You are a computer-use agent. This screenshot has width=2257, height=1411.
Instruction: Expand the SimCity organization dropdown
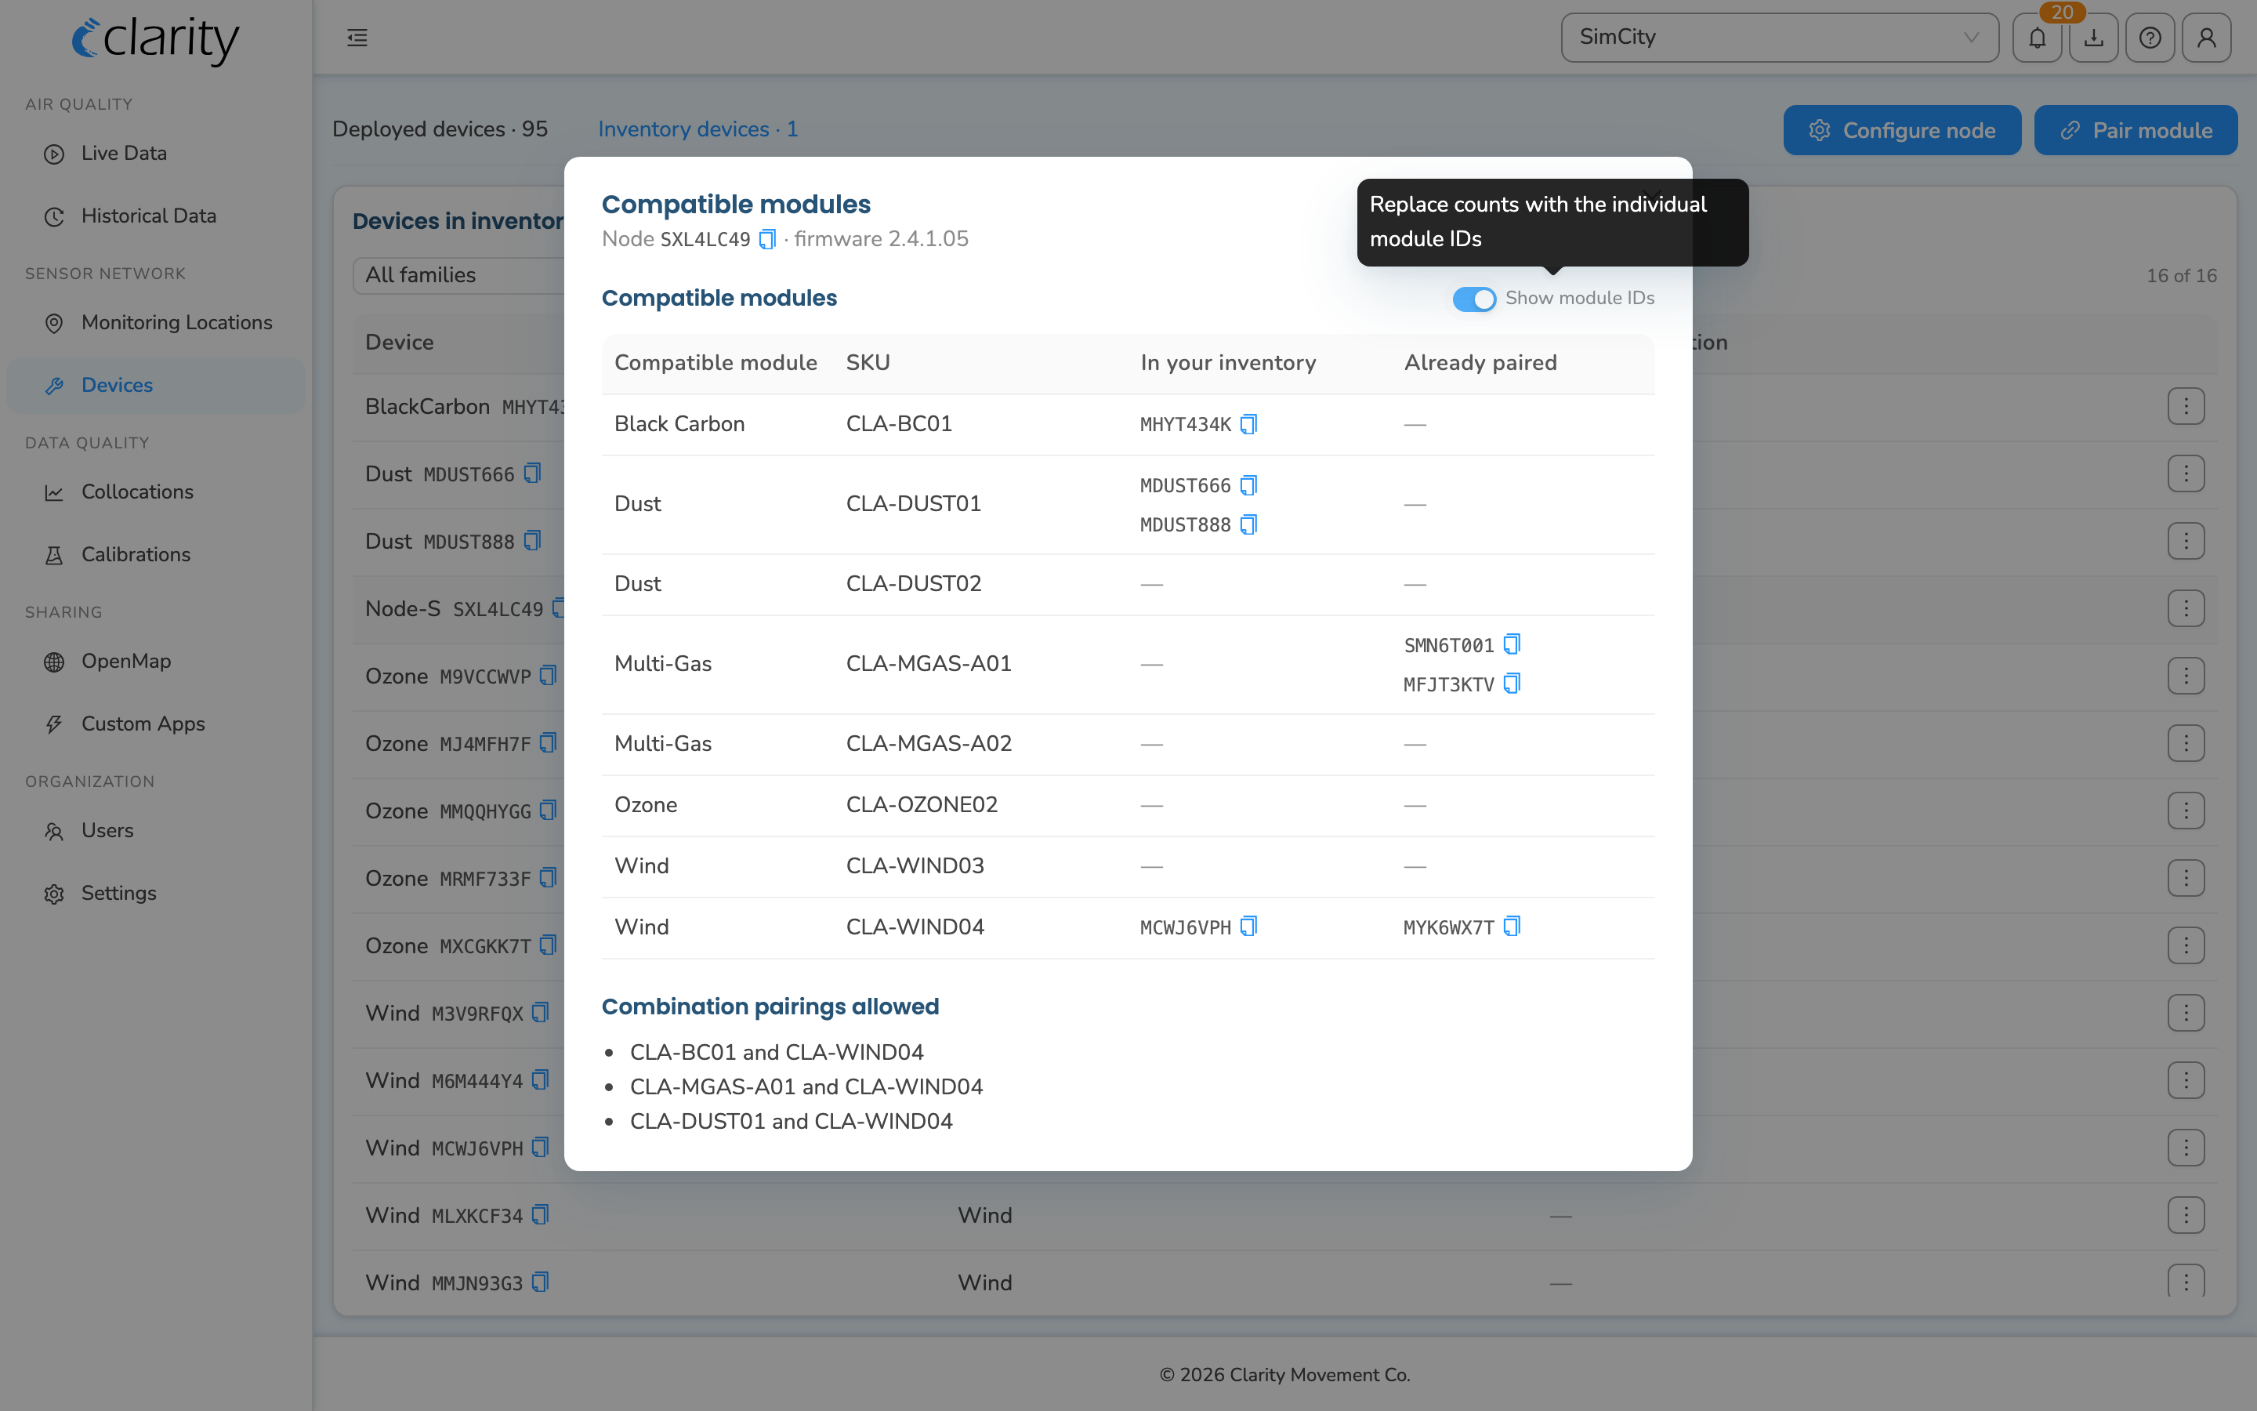1780,38
